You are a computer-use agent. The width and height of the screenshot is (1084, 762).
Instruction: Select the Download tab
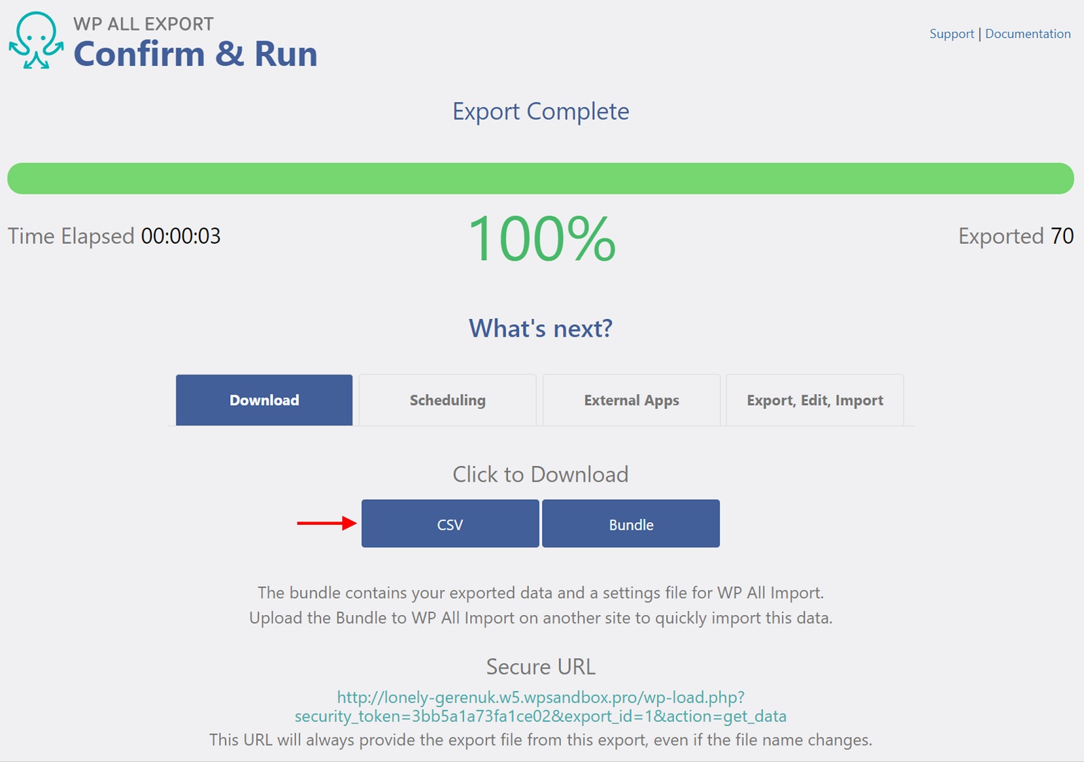264,400
